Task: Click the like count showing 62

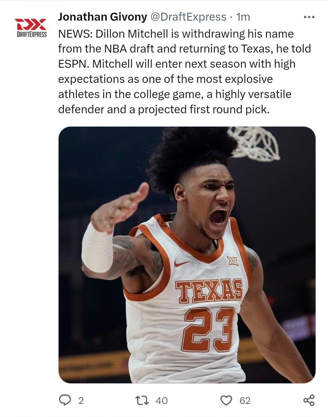Action: click(x=245, y=401)
